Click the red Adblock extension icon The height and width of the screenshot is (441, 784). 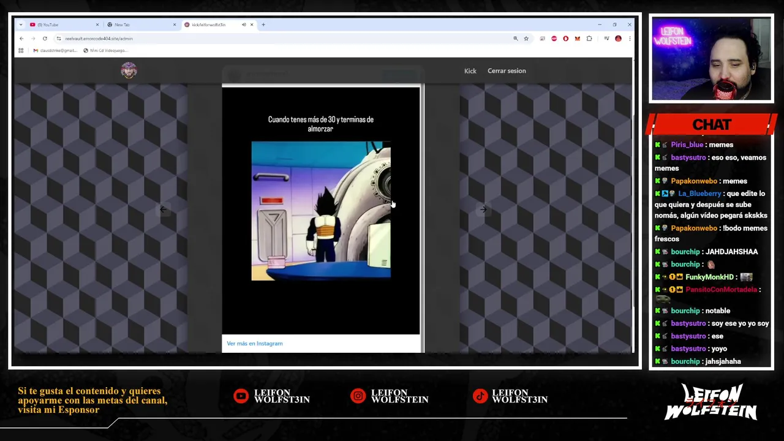554,39
